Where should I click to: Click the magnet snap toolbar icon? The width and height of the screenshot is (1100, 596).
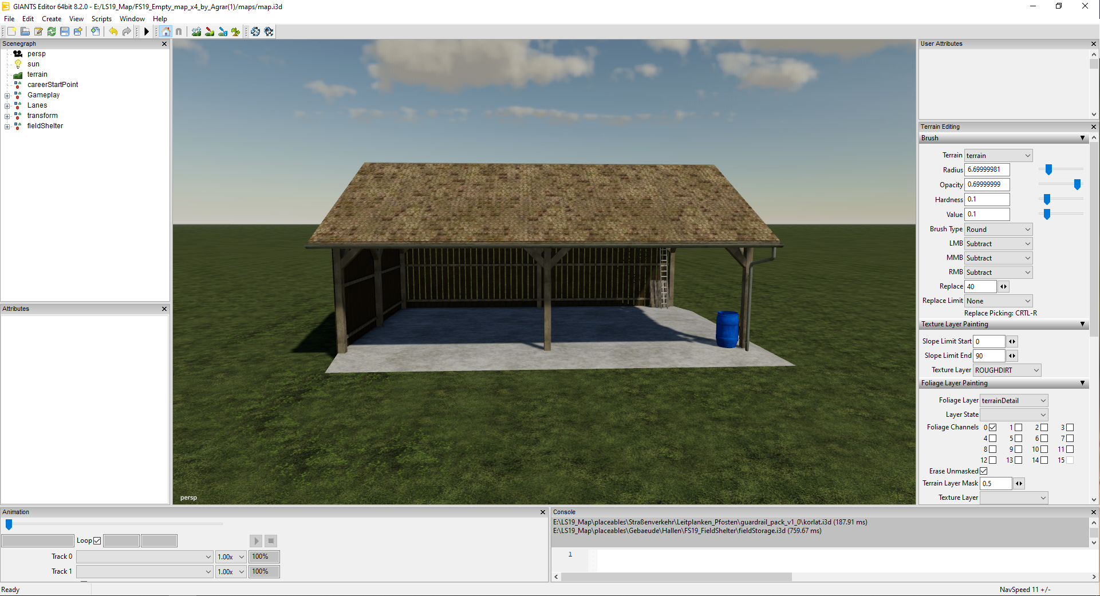click(179, 31)
